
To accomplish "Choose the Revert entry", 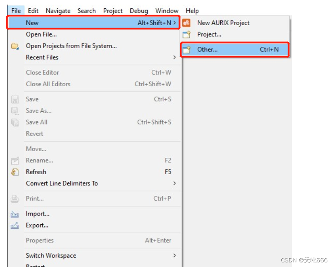I will click(x=94, y=134).
